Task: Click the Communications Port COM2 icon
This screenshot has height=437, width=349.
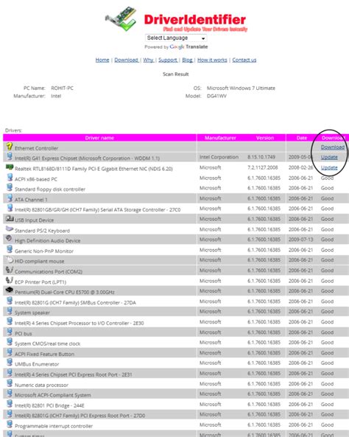Action: coord(10,270)
